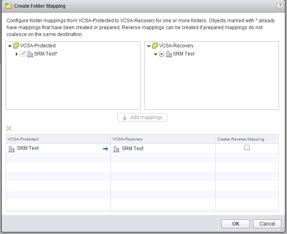Click the remove mapping X icon
This screenshot has width=287, height=234.
pos(9,128)
